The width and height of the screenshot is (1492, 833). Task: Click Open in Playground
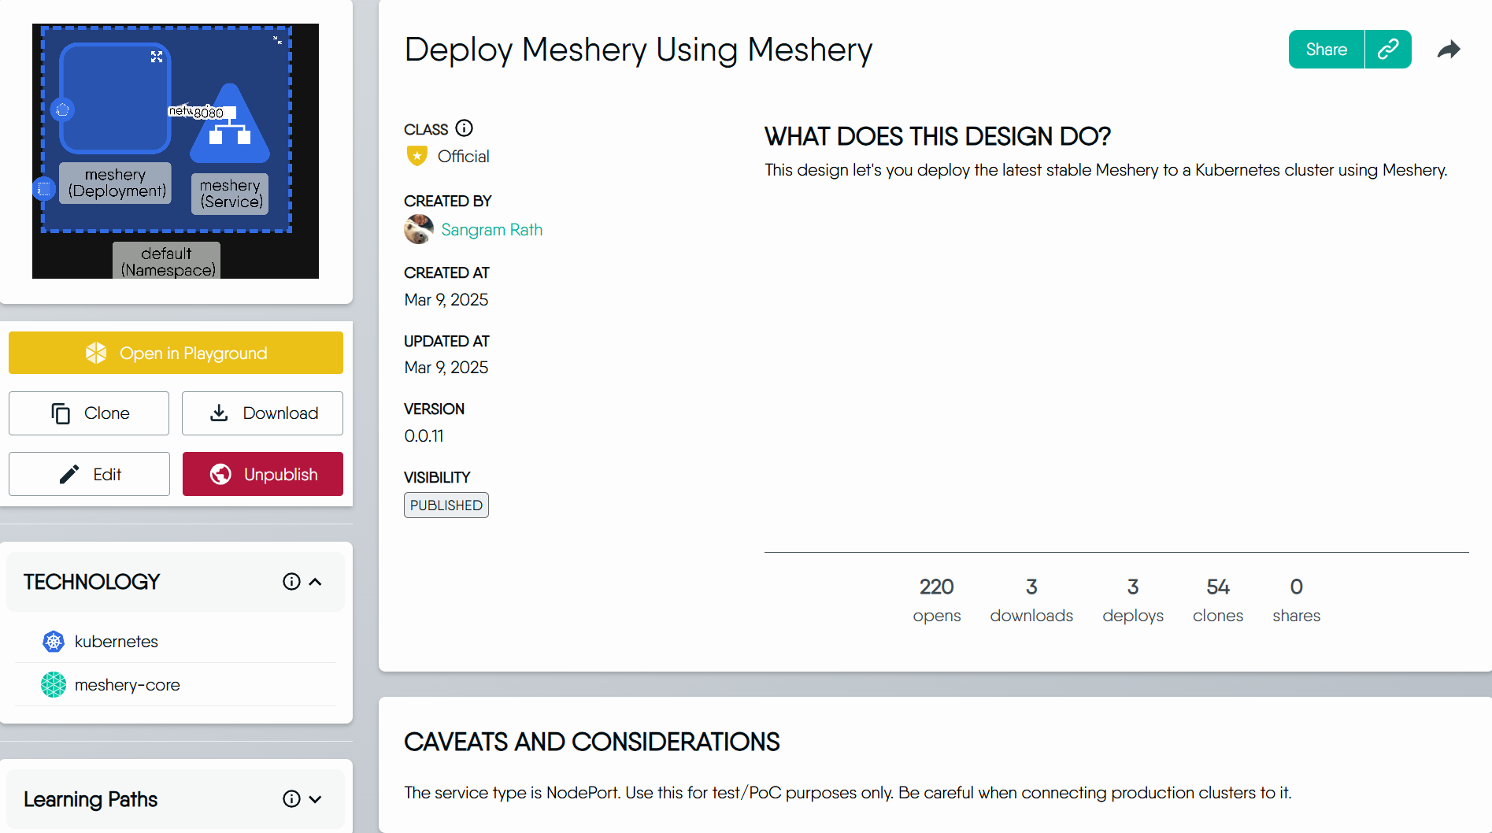pyautogui.click(x=176, y=353)
